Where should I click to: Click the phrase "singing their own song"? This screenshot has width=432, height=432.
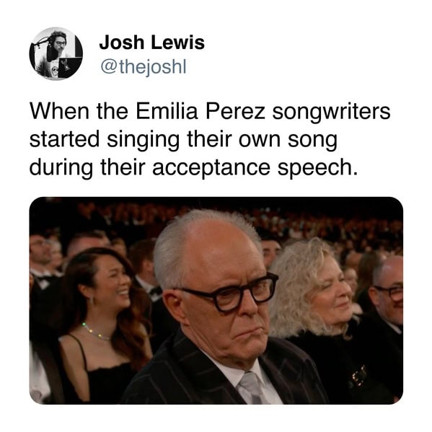[222, 140]
